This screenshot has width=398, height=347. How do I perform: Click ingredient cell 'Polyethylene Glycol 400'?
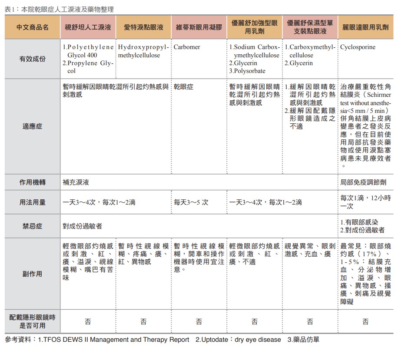[88, 51]
